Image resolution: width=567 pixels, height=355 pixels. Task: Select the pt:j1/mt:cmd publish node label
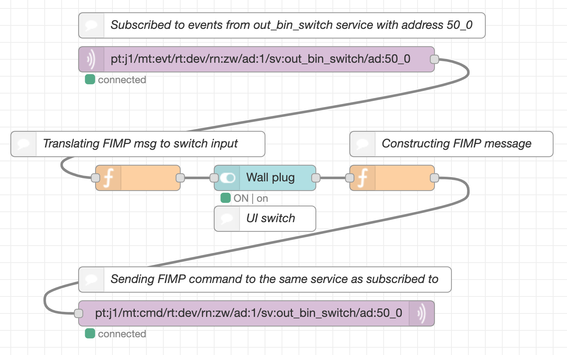pos(249,313)
